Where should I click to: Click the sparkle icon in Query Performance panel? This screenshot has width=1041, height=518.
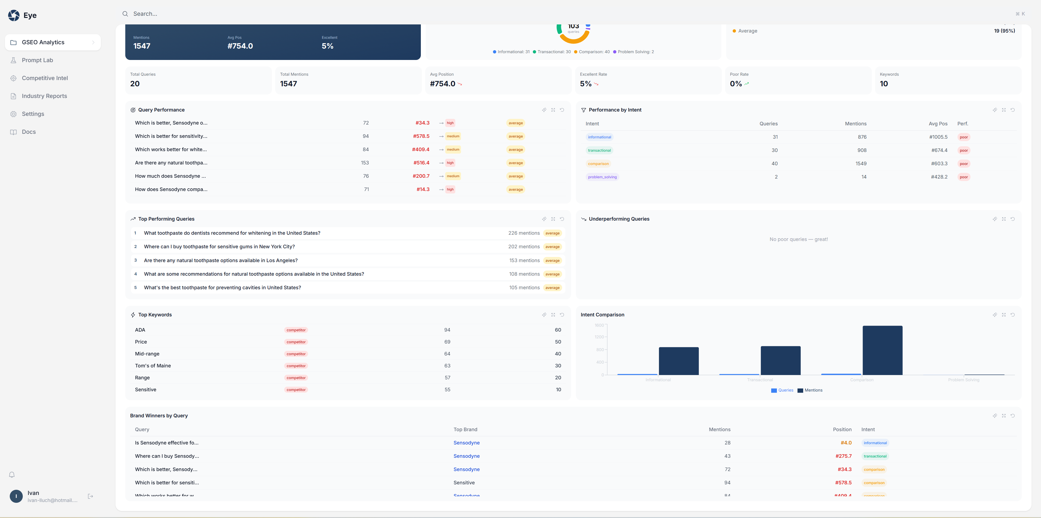point(544,110)
